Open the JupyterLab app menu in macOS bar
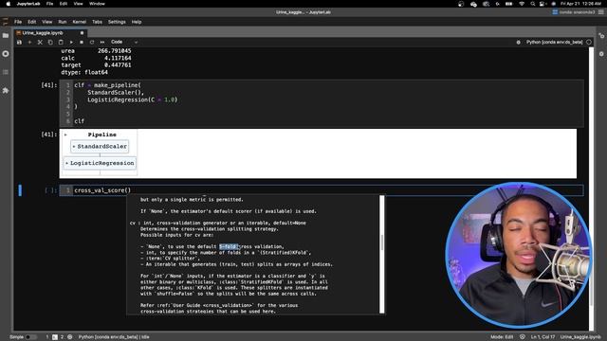Screen dimensions: 607x341 [x=28, y=4]
